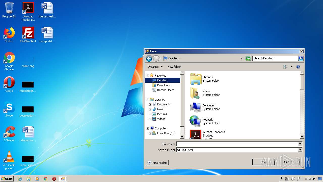Viewport: 323px width, 182px height.
Task: Collapse the Favorites tree node
Action: 148,76
